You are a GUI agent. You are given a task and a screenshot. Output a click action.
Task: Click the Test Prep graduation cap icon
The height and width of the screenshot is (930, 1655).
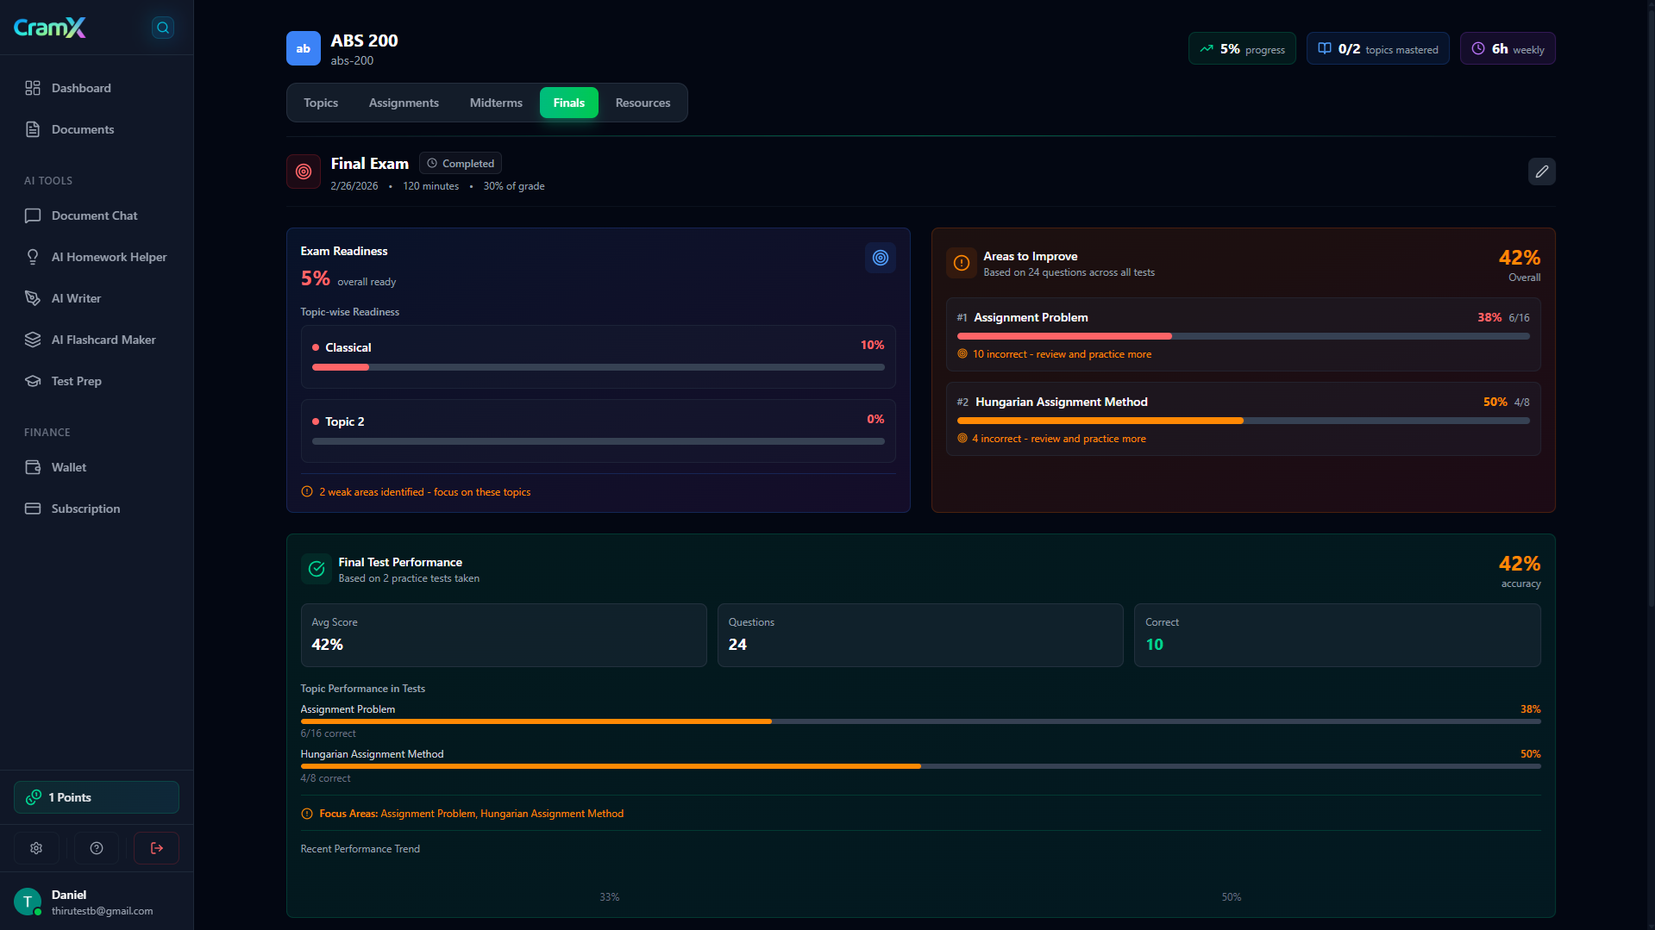pos(33,381)
